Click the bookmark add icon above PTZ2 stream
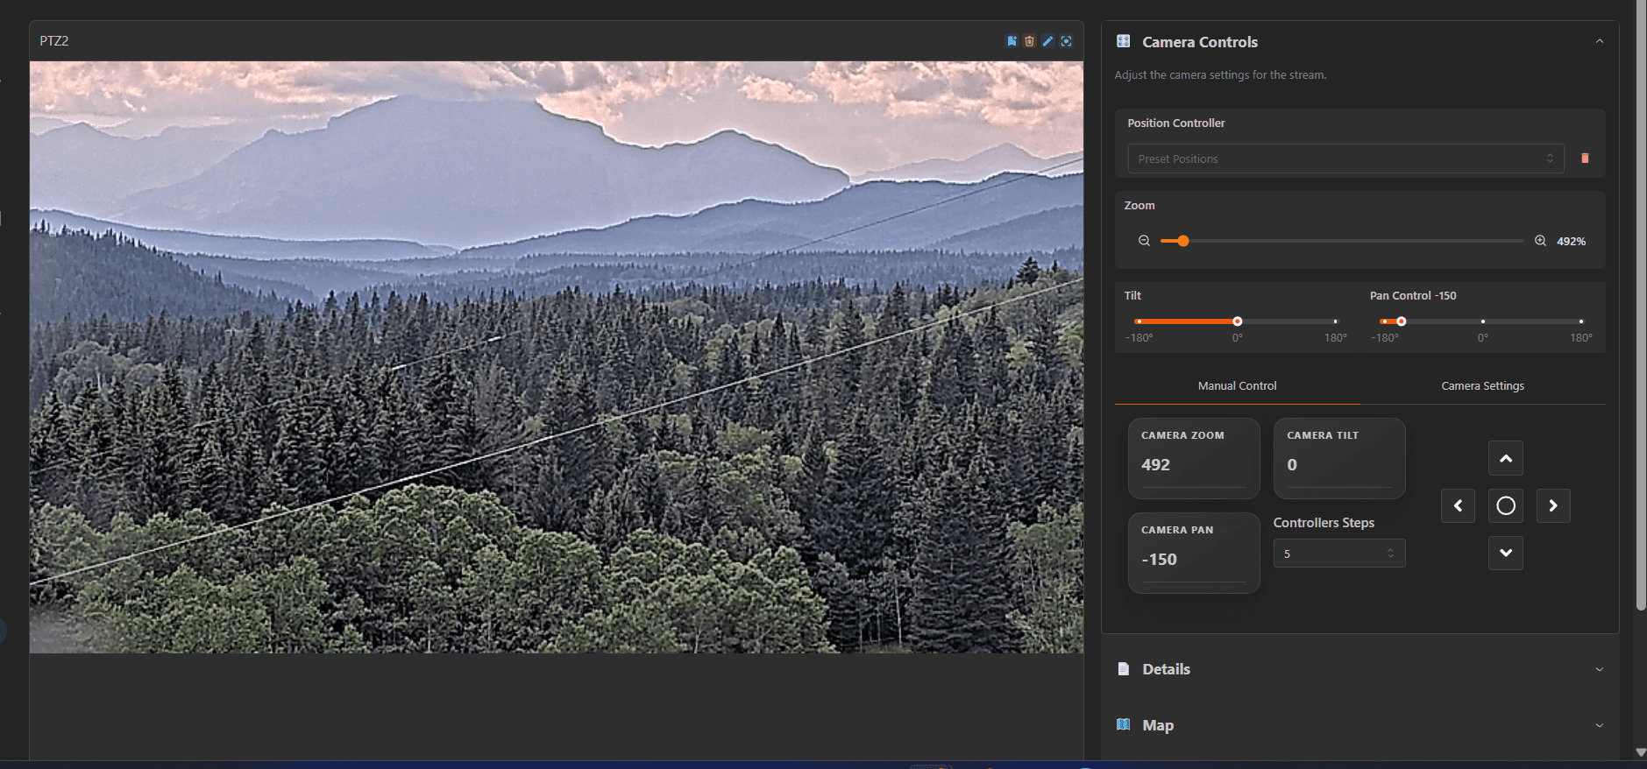The height and width of the screenshot is (769, 1647). point(1012,41)
